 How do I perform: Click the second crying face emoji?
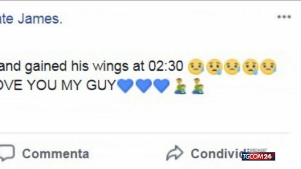[214, 67]
